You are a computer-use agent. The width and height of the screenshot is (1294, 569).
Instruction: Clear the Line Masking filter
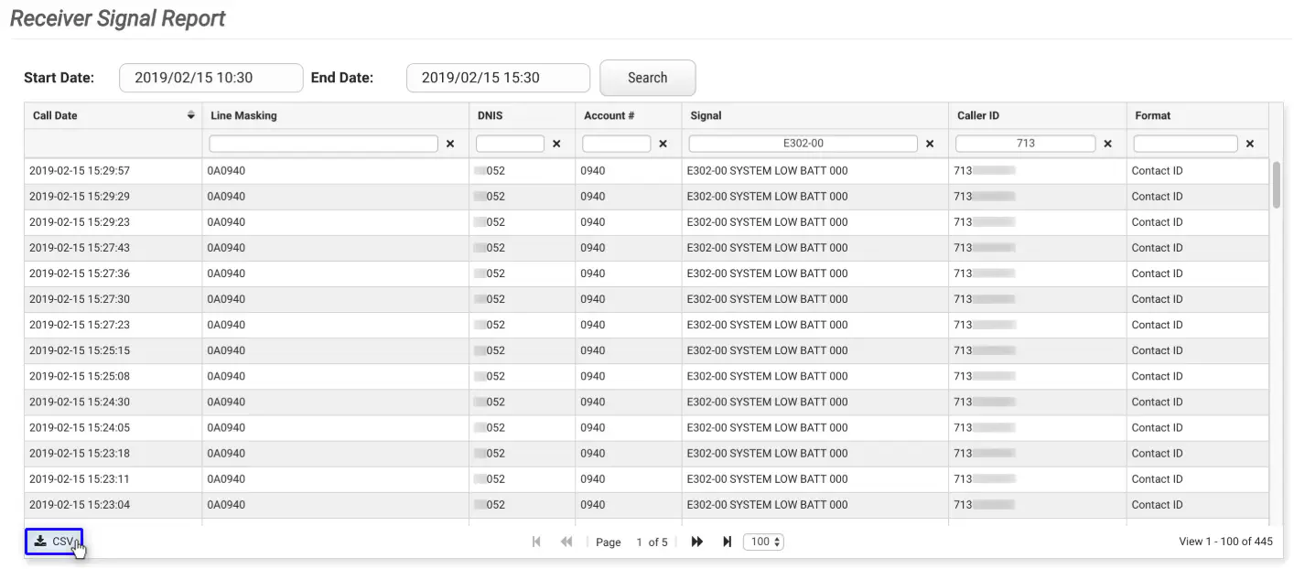click(x=449, y=144)
